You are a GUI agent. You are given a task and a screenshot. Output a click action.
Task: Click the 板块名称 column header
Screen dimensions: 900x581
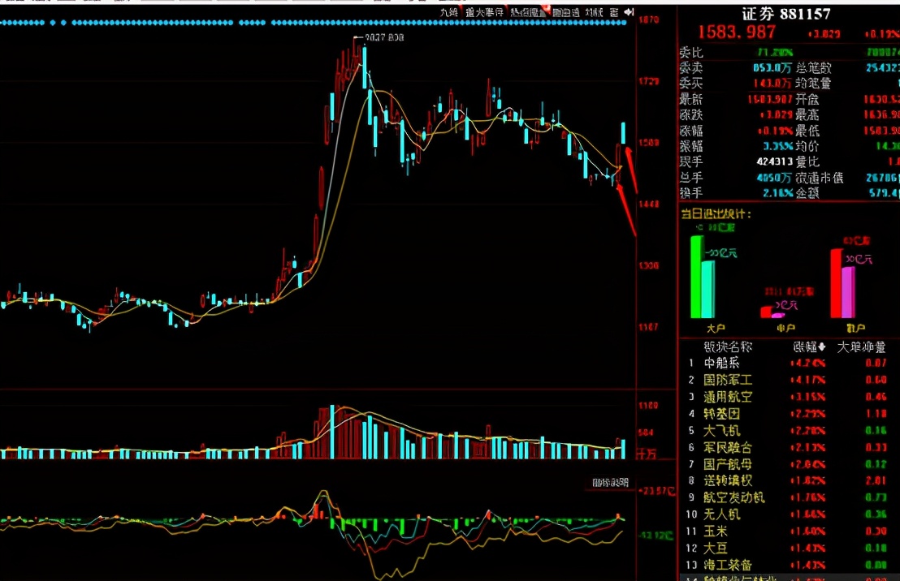coord(728,347)
